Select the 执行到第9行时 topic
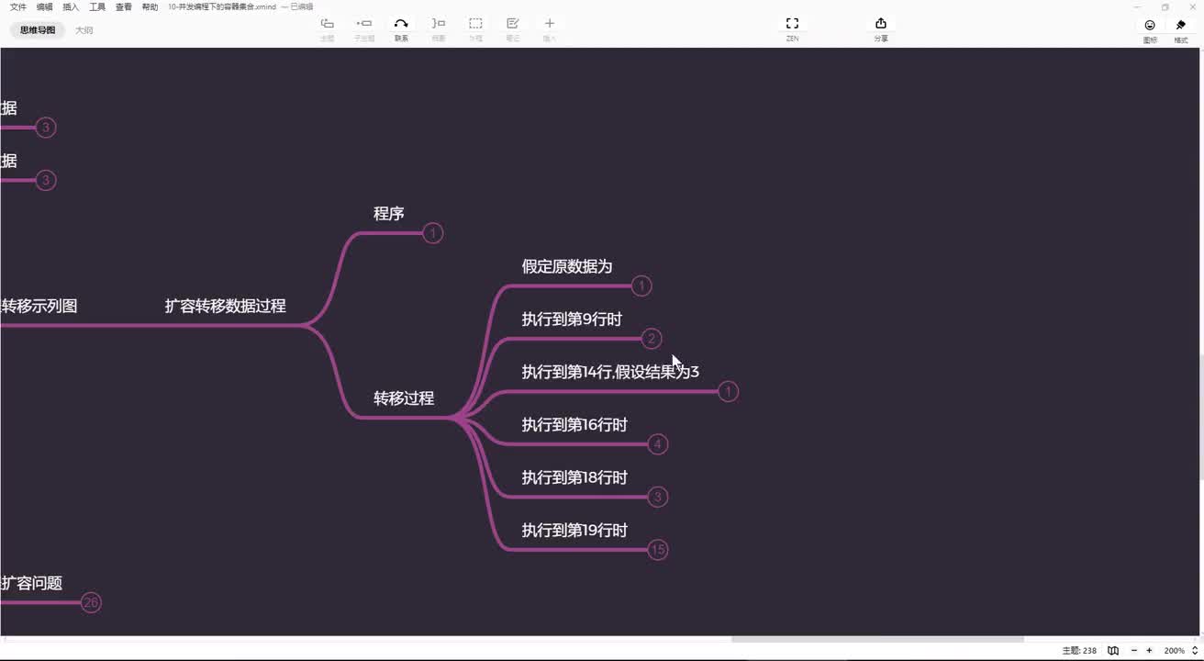 tap(572, 319)
